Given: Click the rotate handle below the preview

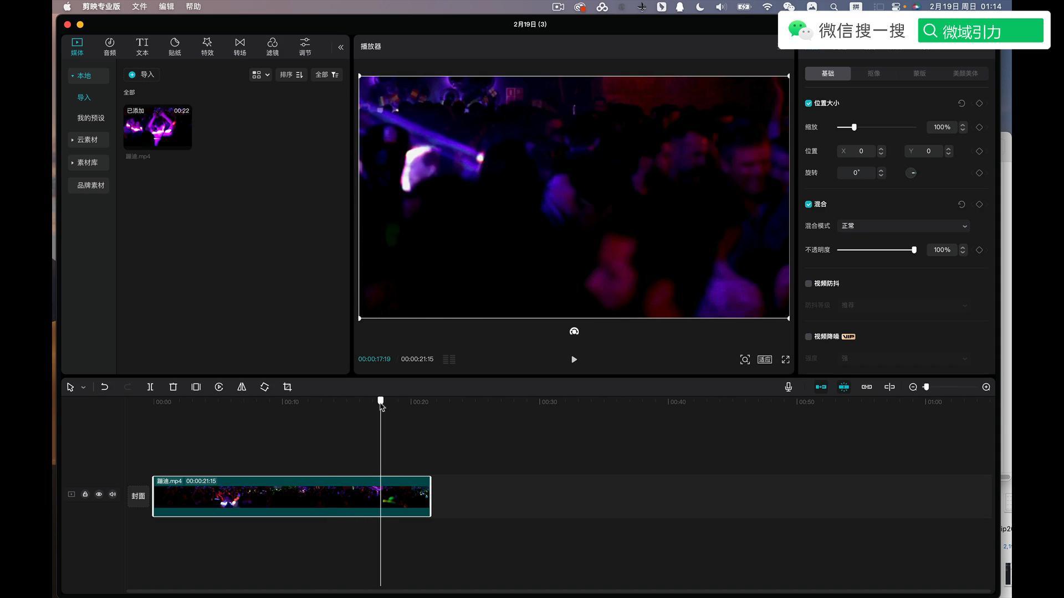Looking at the screenshot, I should tap(574, 331).
